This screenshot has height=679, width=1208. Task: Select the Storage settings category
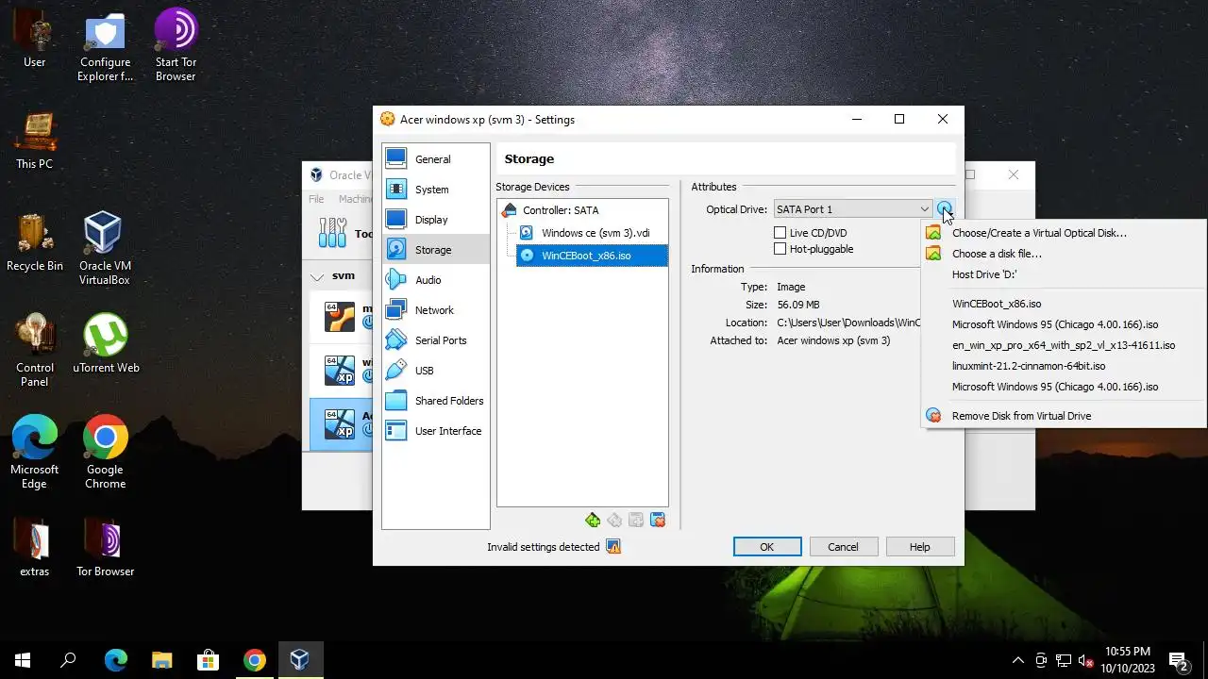[435, 250]
